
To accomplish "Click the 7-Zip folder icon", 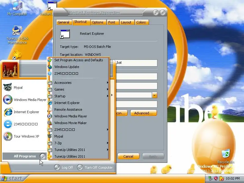I will (x=50, y=143).
